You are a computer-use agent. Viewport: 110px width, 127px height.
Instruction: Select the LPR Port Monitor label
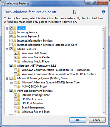click(x=32, y=103)
